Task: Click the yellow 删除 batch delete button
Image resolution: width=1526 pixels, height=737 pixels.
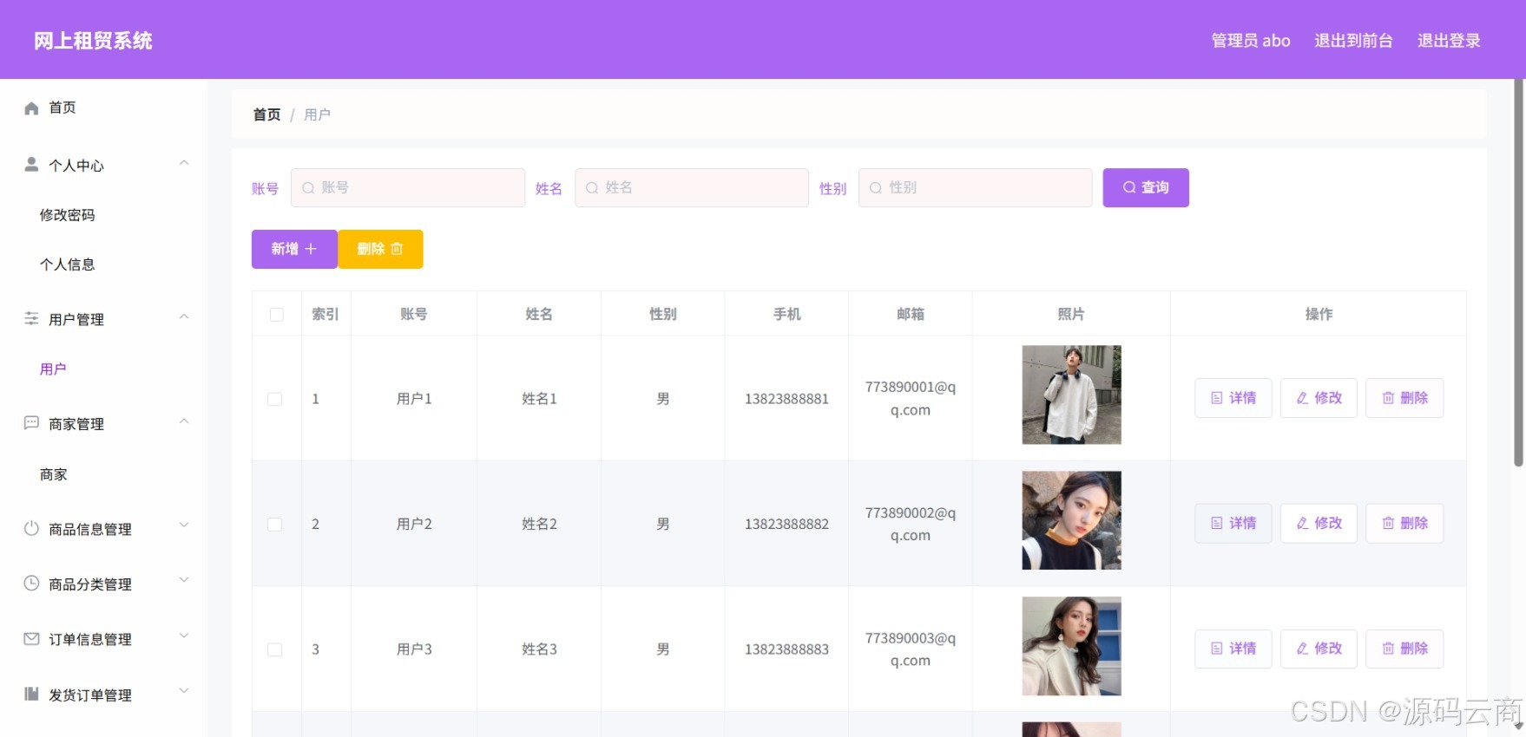Action: tap(380, 249)
